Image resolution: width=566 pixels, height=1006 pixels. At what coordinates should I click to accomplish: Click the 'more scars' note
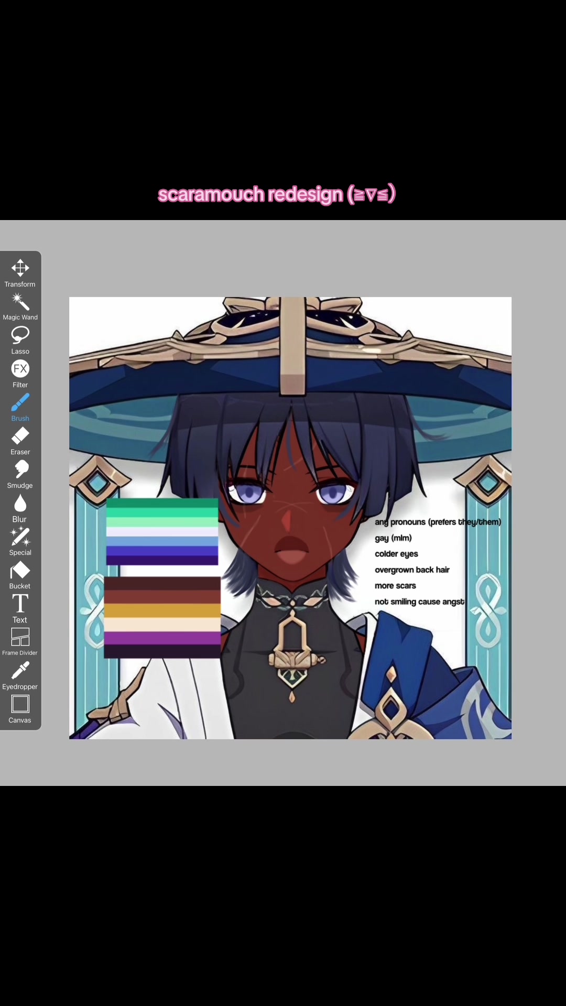[395, 586]
